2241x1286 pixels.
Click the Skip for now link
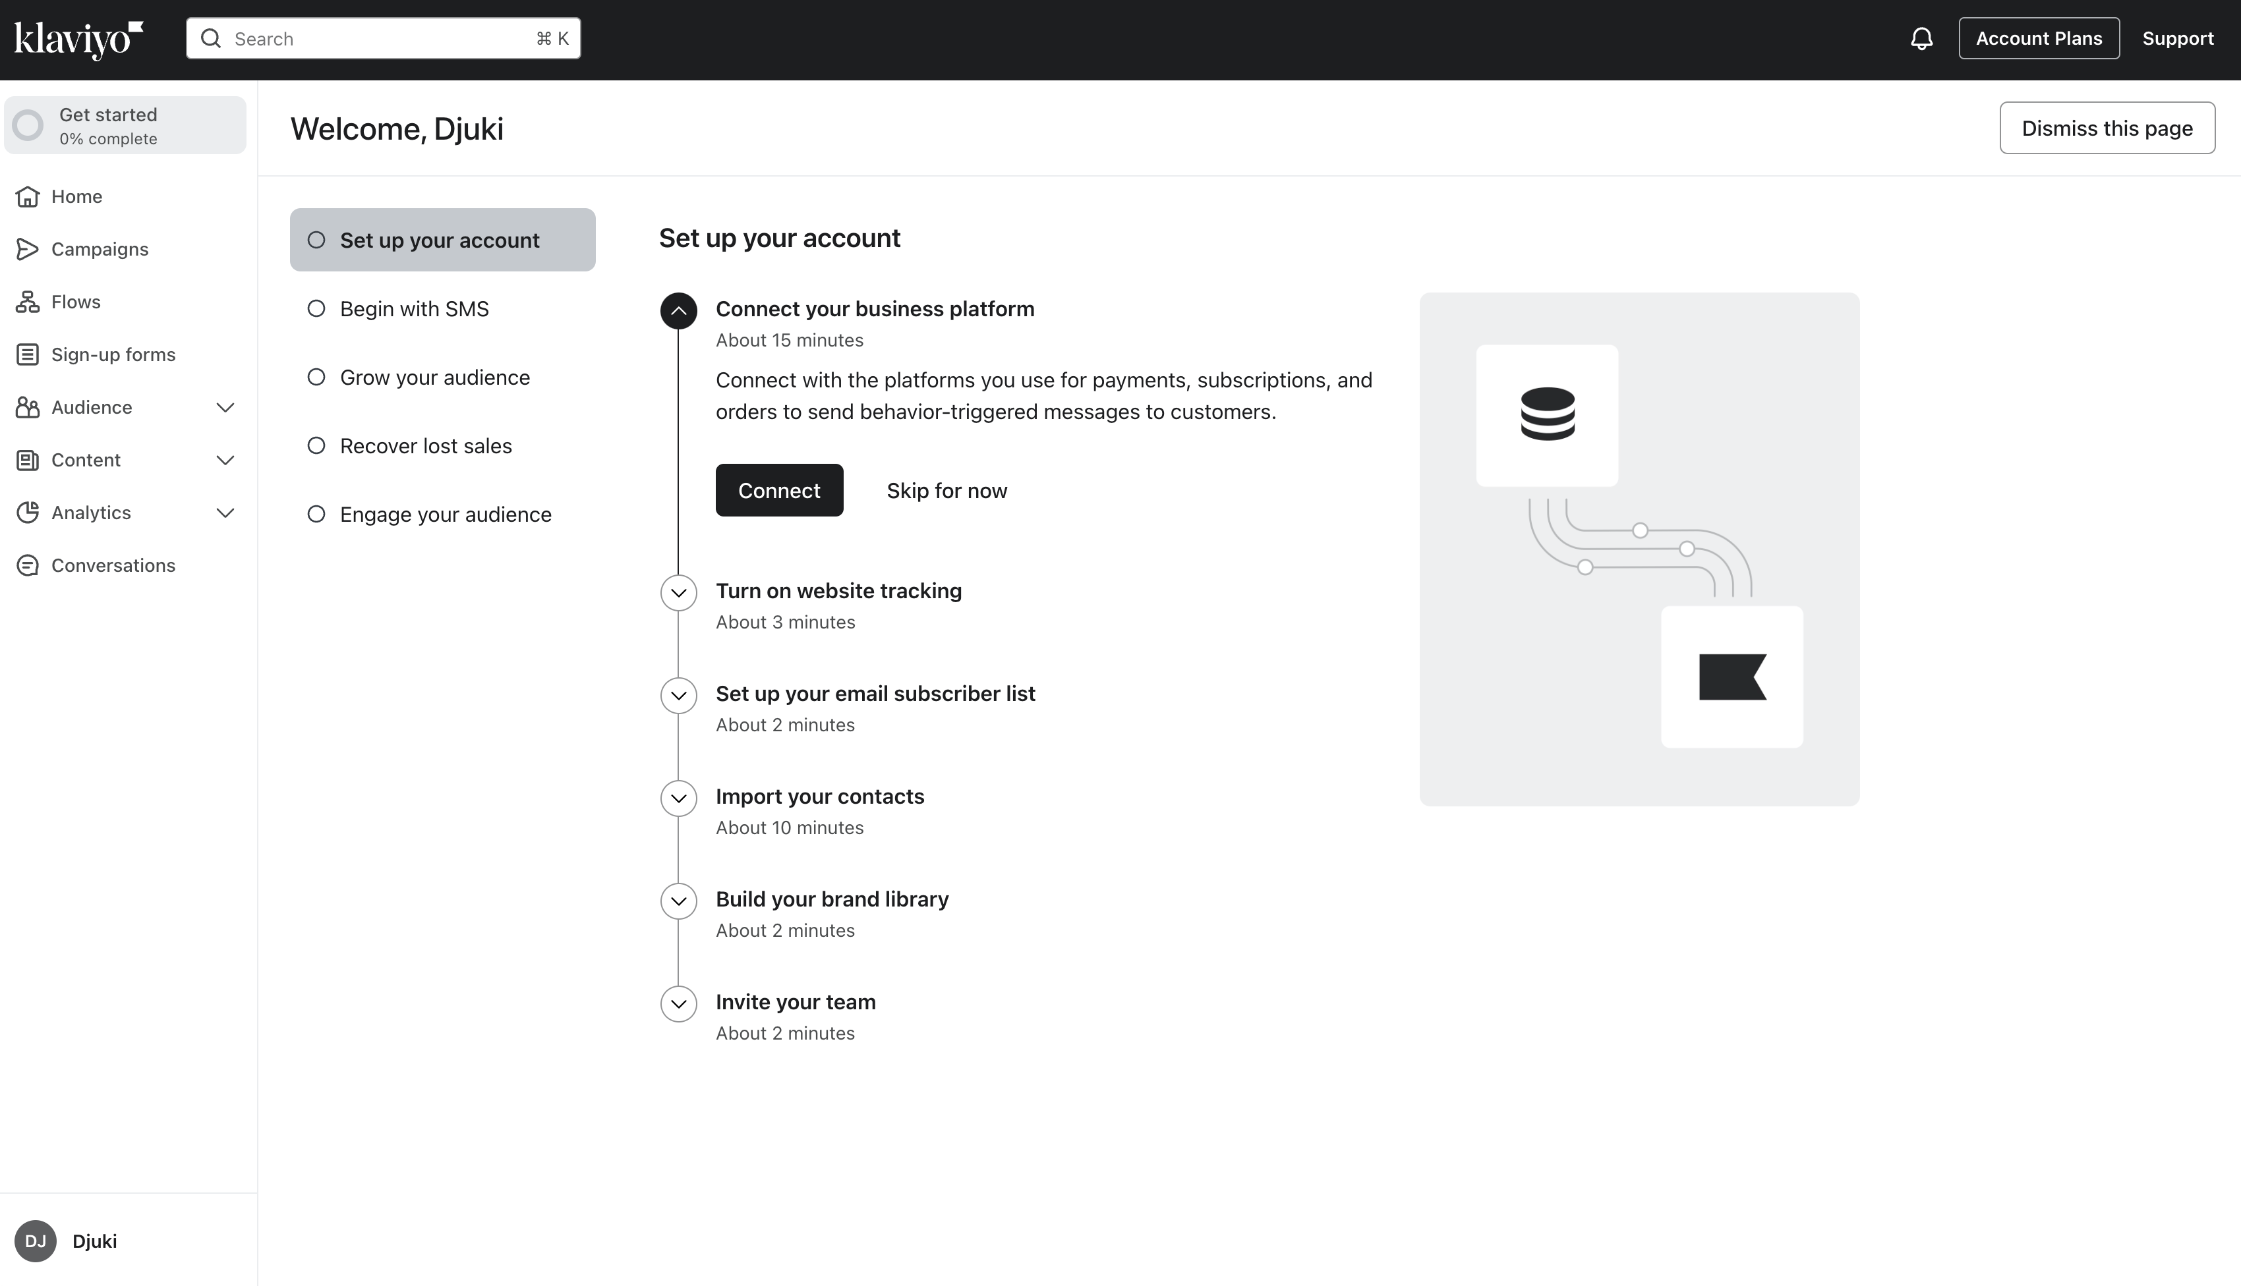(946, 490)
